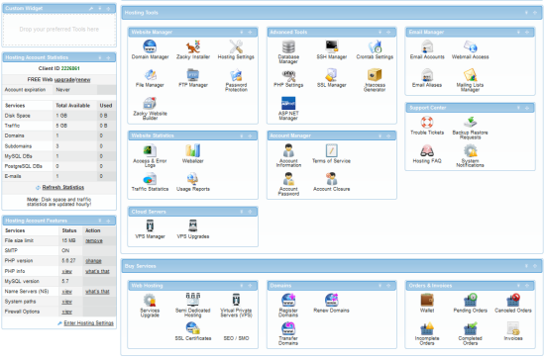Open Canceled Orders
This screenshot has height=359, width=545.
pyautogui.click(x=513, y=304)
